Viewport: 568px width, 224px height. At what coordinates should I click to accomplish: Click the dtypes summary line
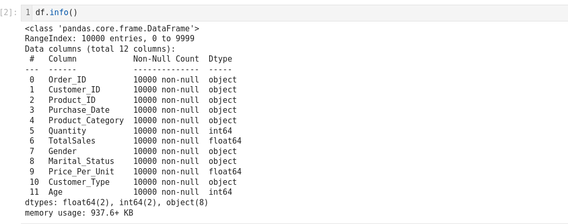click(116, 203)
